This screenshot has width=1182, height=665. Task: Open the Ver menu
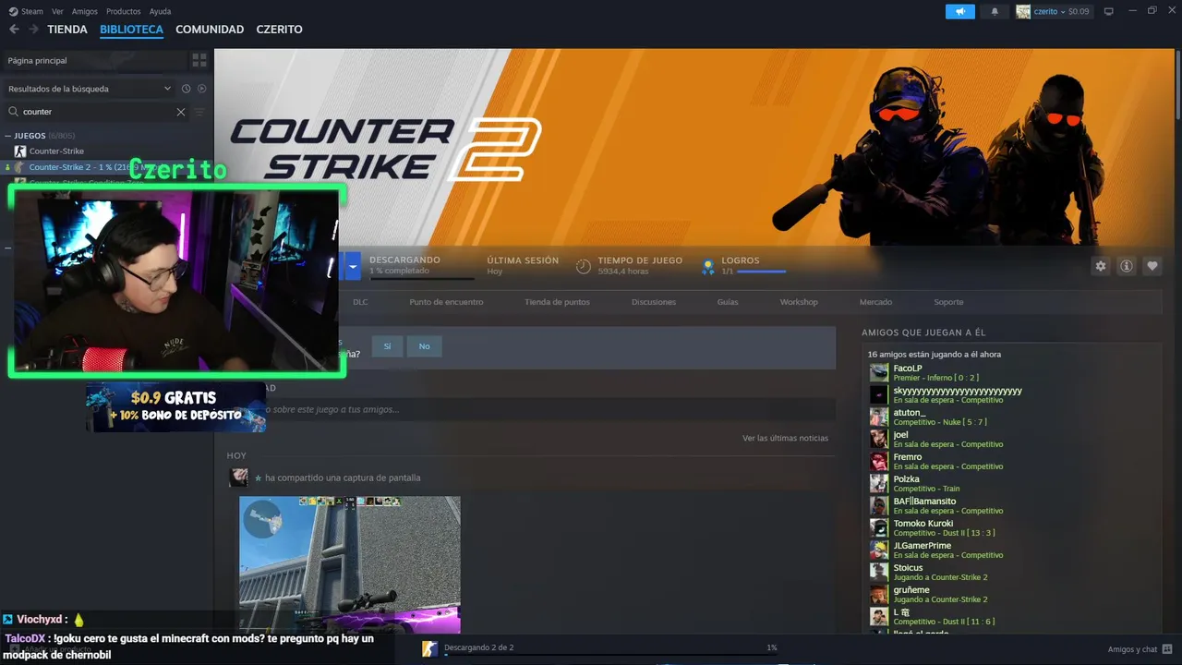click(57, 11)
